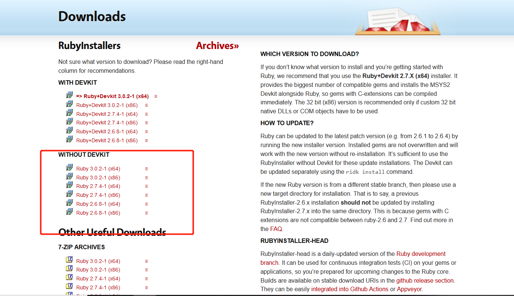Click the ≡ icon beside Ruby+Devkit 3.0.2-1 (x86)

147,105
